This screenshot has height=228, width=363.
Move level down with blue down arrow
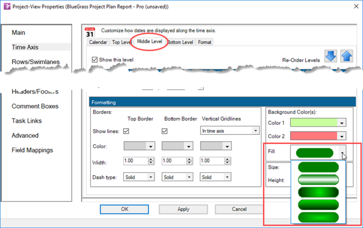point(331,56)
